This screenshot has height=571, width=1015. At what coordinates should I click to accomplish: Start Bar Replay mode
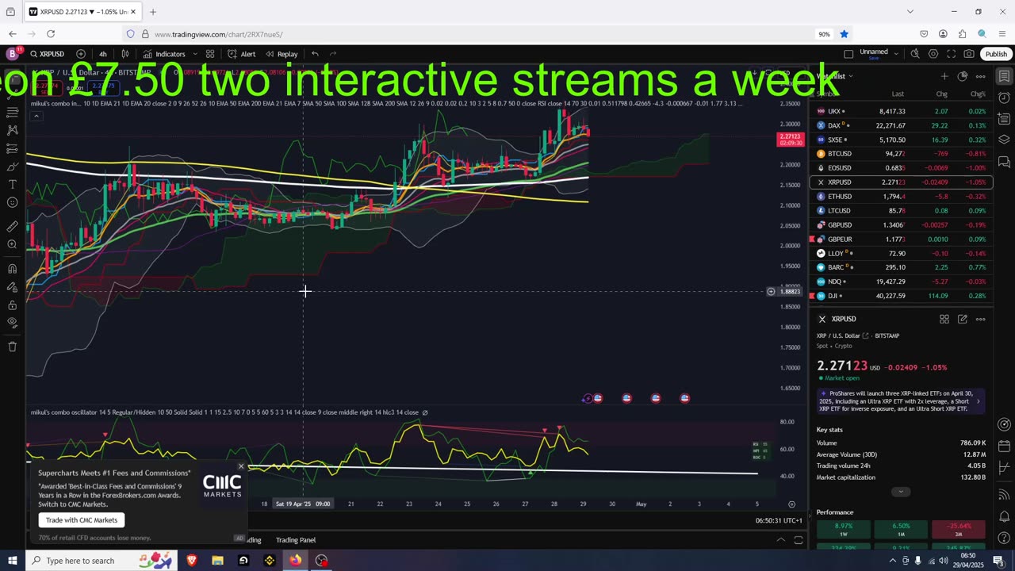click(282, 54)
